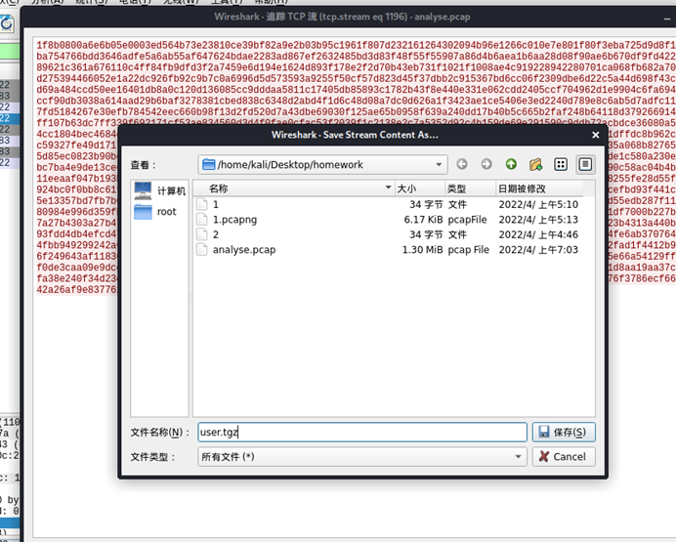Click the file icon of file 1
The image size is (676, 542).
pos(202,204)
